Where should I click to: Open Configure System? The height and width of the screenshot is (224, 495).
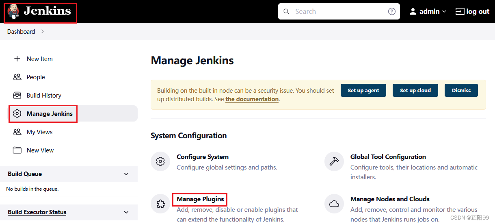pyautogui.click(x=203, y=157)
